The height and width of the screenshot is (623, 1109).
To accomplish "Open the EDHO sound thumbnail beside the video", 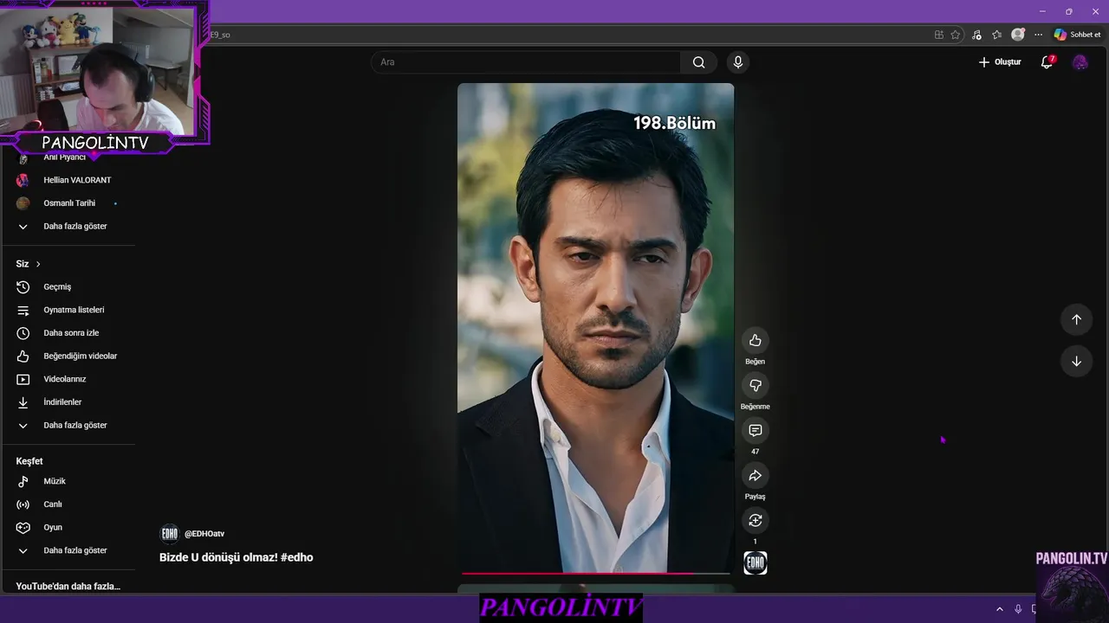I will tap(755, 563).
